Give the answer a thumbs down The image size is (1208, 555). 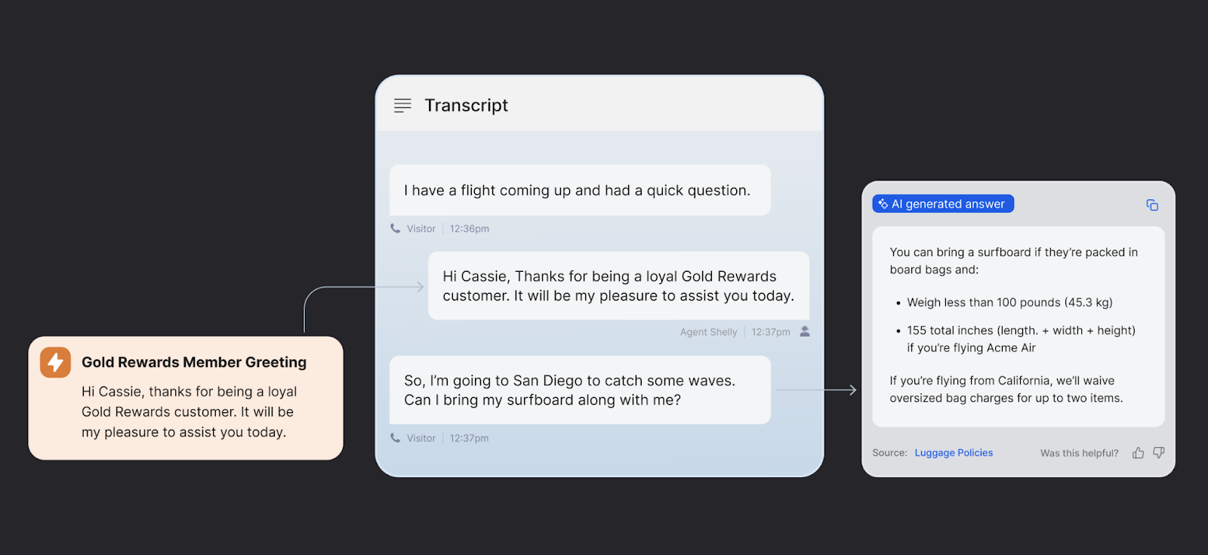[x=1159, y=453]
